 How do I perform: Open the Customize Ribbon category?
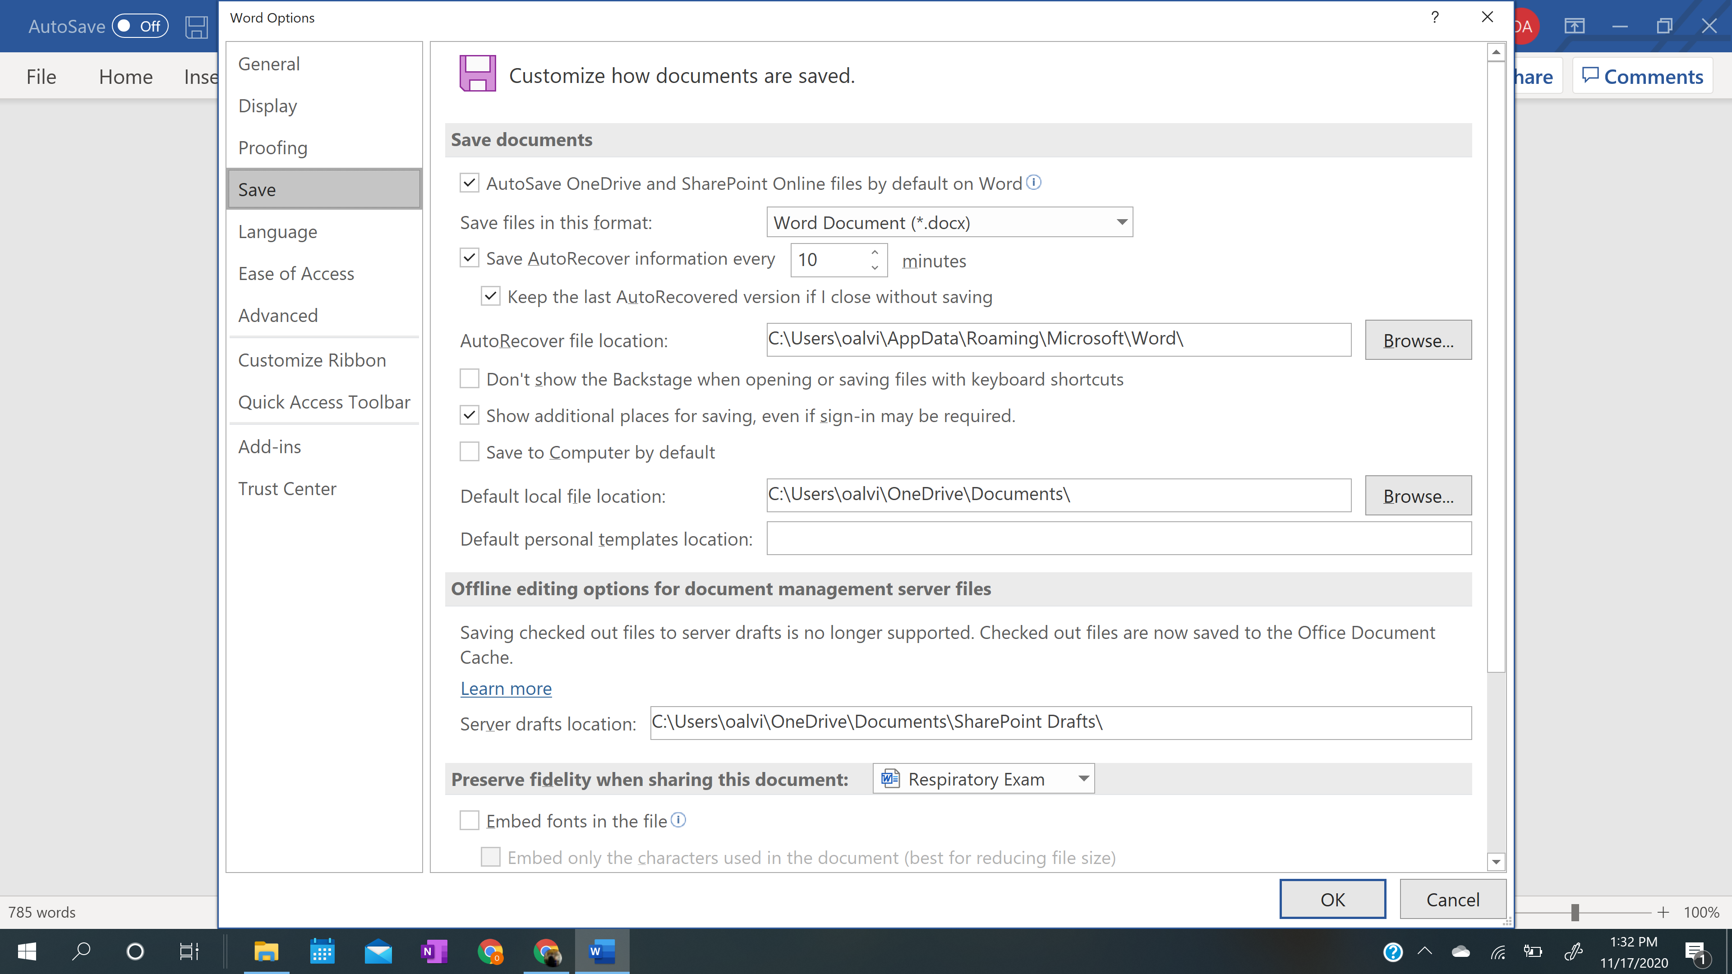coord(312,360)
